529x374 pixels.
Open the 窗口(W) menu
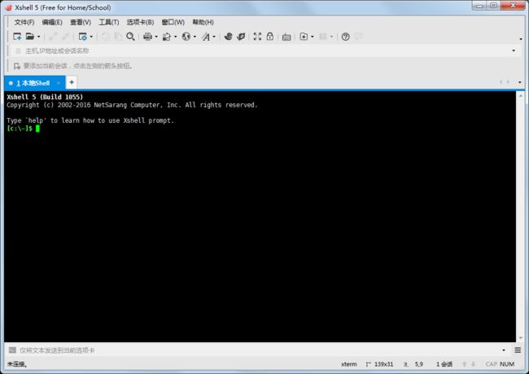(x=173, y=22)
